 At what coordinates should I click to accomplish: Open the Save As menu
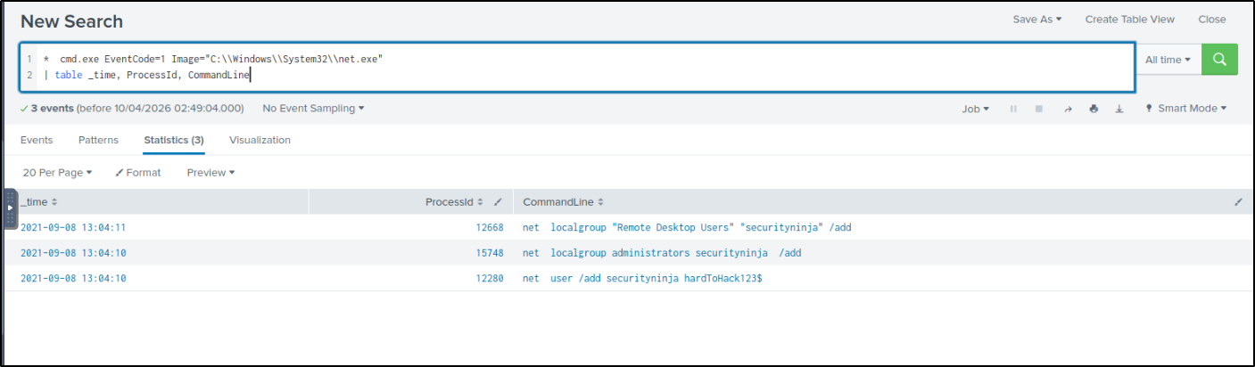coord(1036,20)
